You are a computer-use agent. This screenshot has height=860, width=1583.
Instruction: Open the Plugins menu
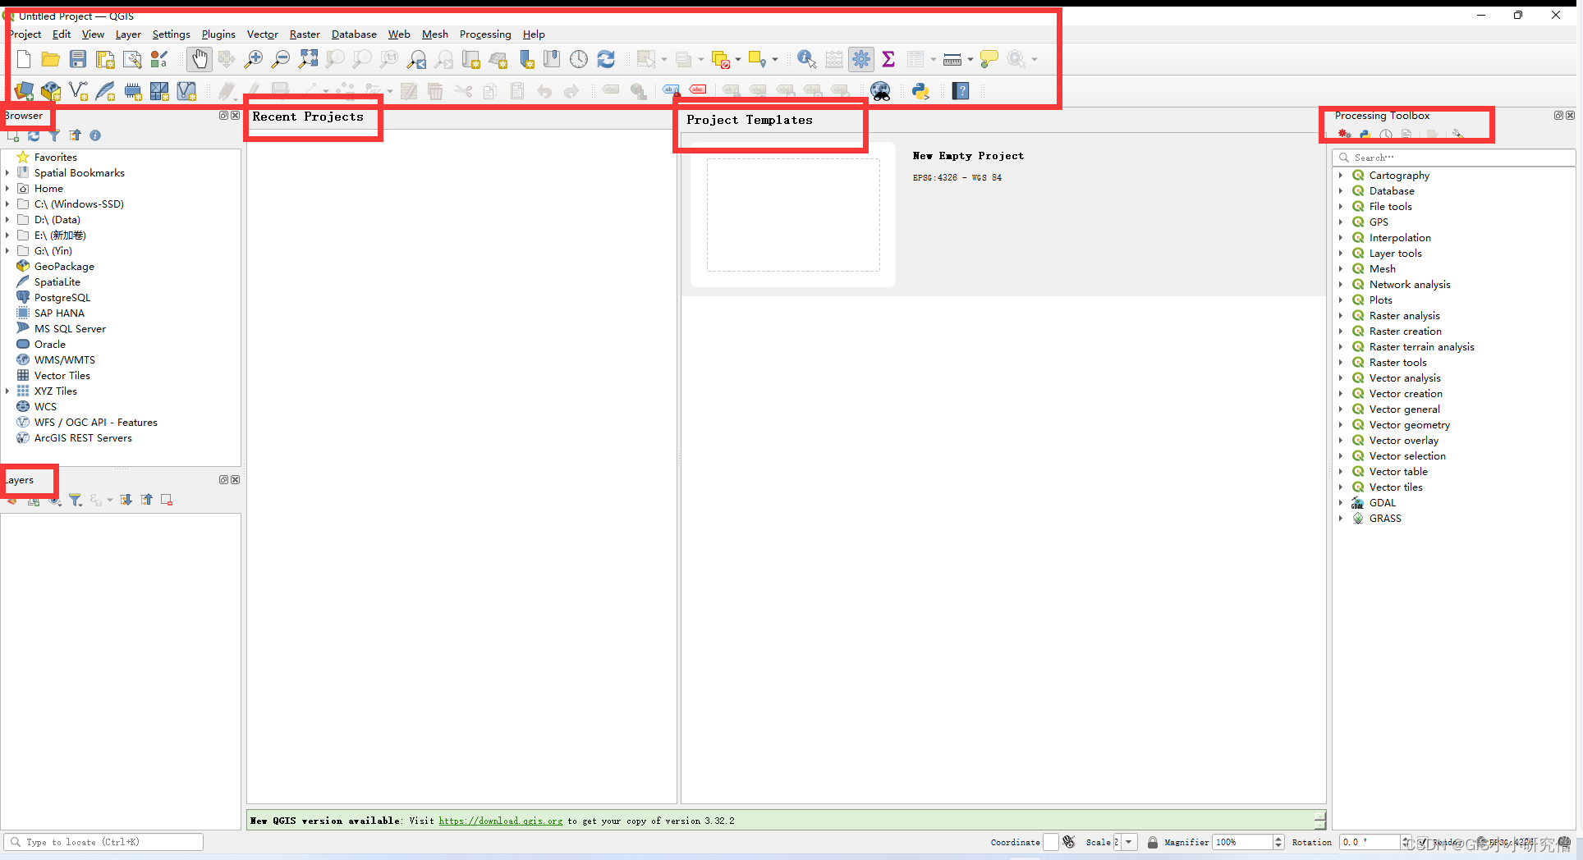[218, 34]
